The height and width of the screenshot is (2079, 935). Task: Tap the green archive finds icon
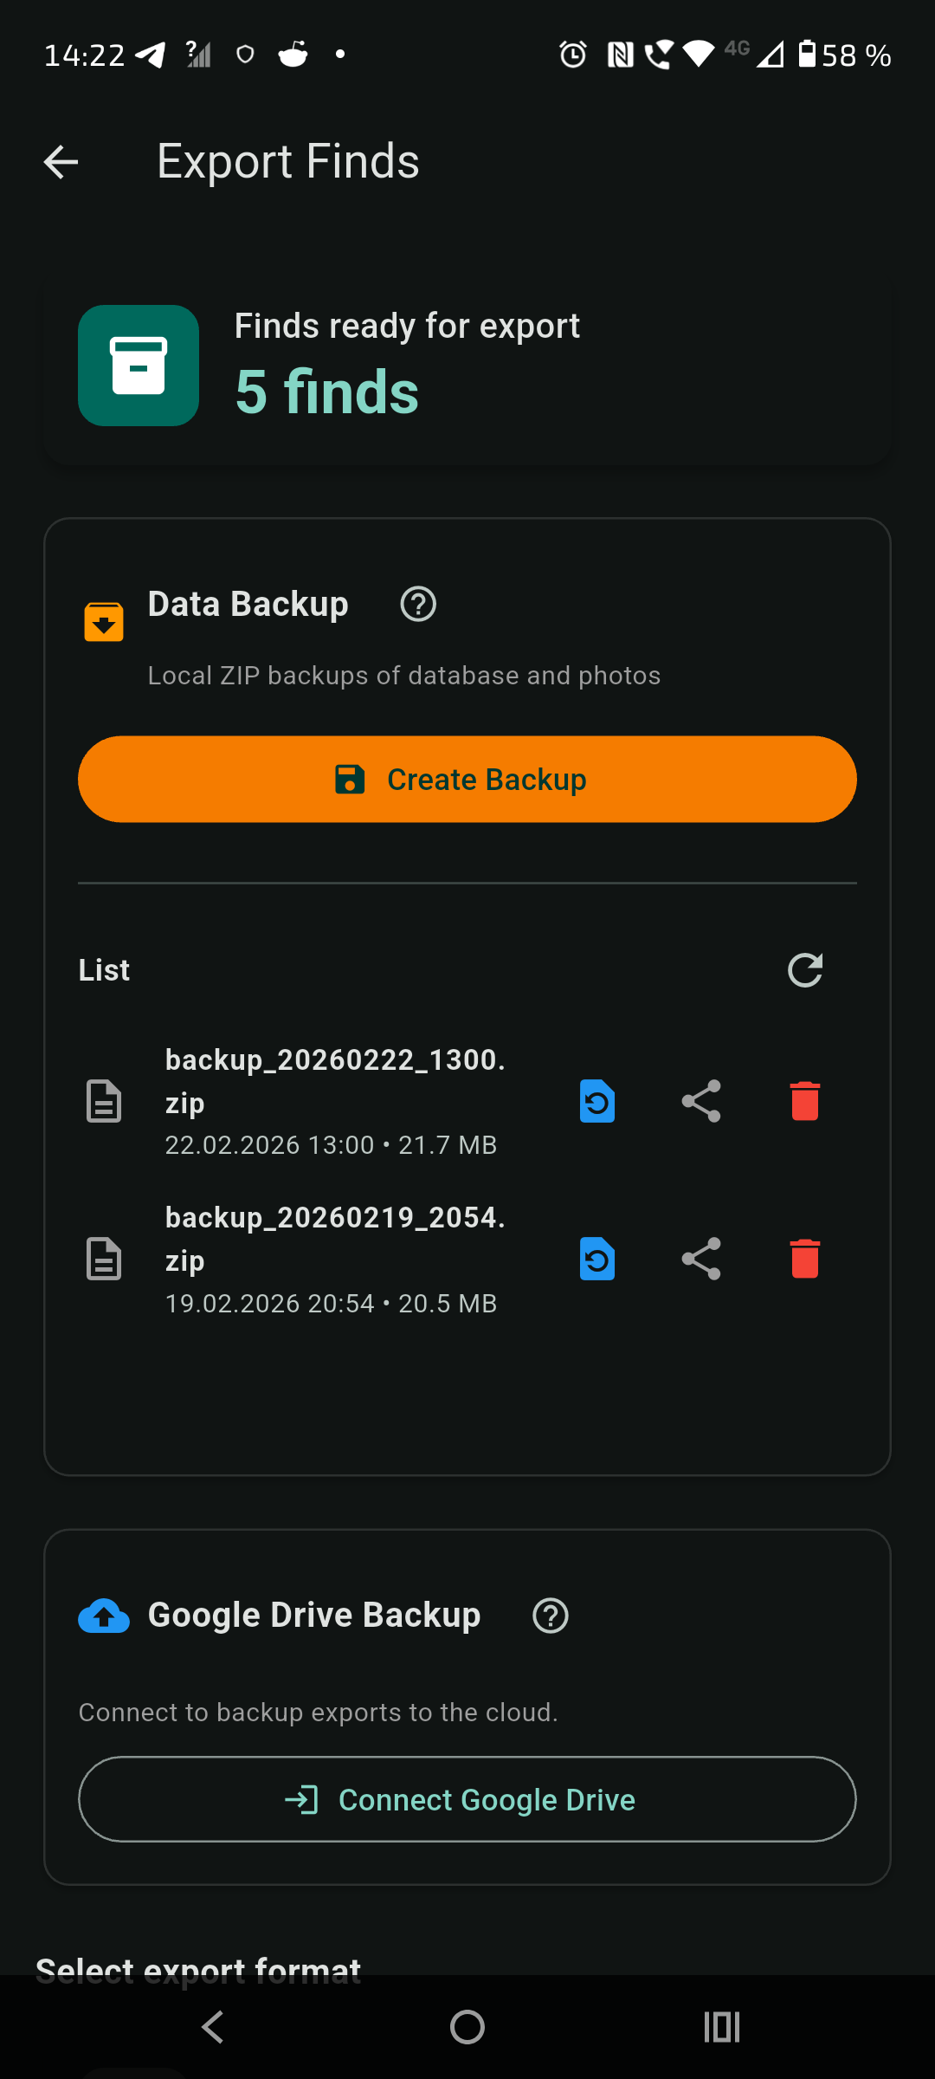click(x=138, y=366)
